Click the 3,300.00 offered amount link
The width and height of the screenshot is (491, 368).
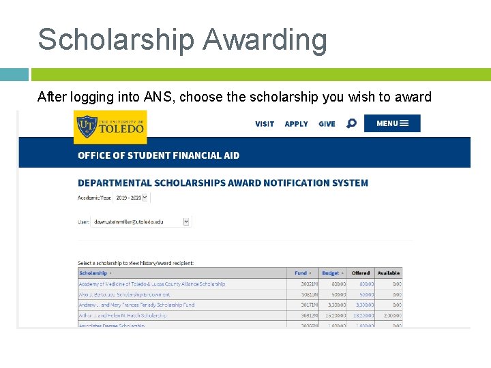tap(363, 305)
